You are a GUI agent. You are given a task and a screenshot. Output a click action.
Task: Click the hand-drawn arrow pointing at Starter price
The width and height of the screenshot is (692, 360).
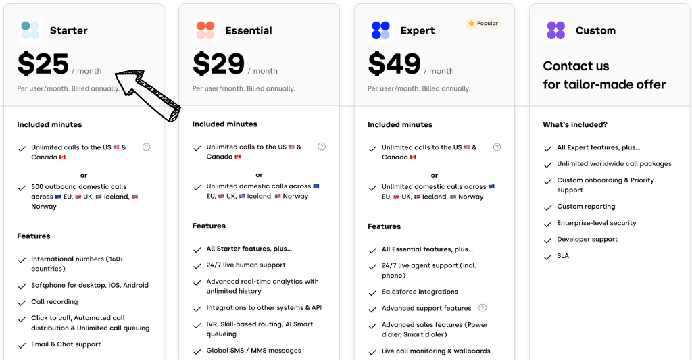[x=149, y=95]
